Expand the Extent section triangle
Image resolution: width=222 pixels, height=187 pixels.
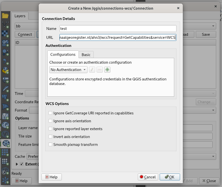17,164
